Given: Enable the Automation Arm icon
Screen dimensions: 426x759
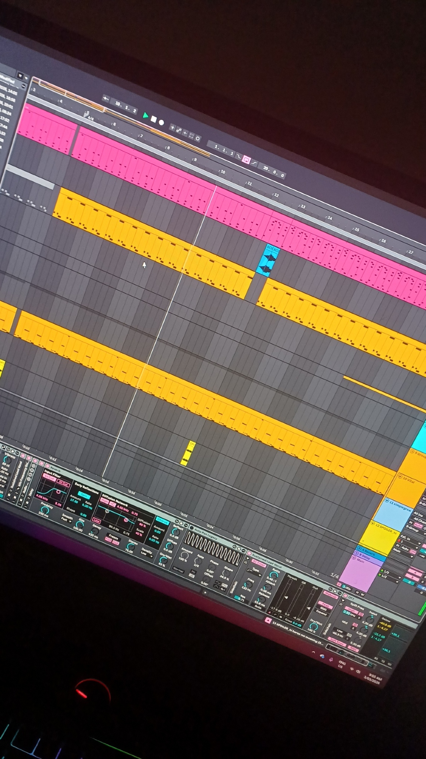Looking at the screenshot, I should coord(179,131).
